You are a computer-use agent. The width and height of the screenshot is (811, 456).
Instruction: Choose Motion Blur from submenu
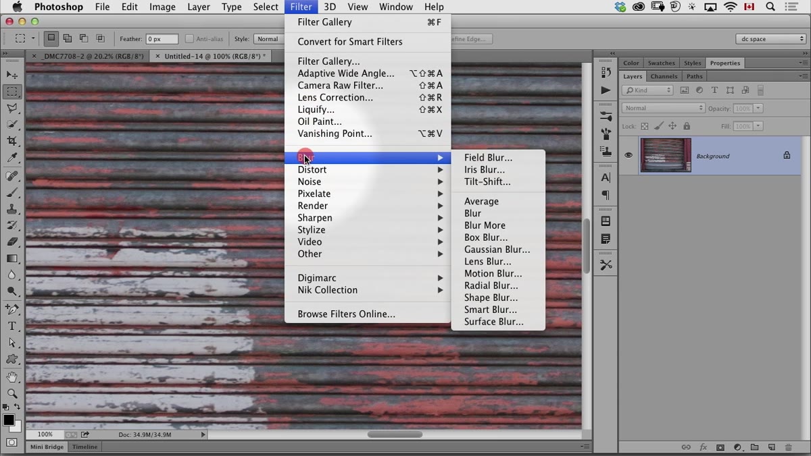click(493, 273)
